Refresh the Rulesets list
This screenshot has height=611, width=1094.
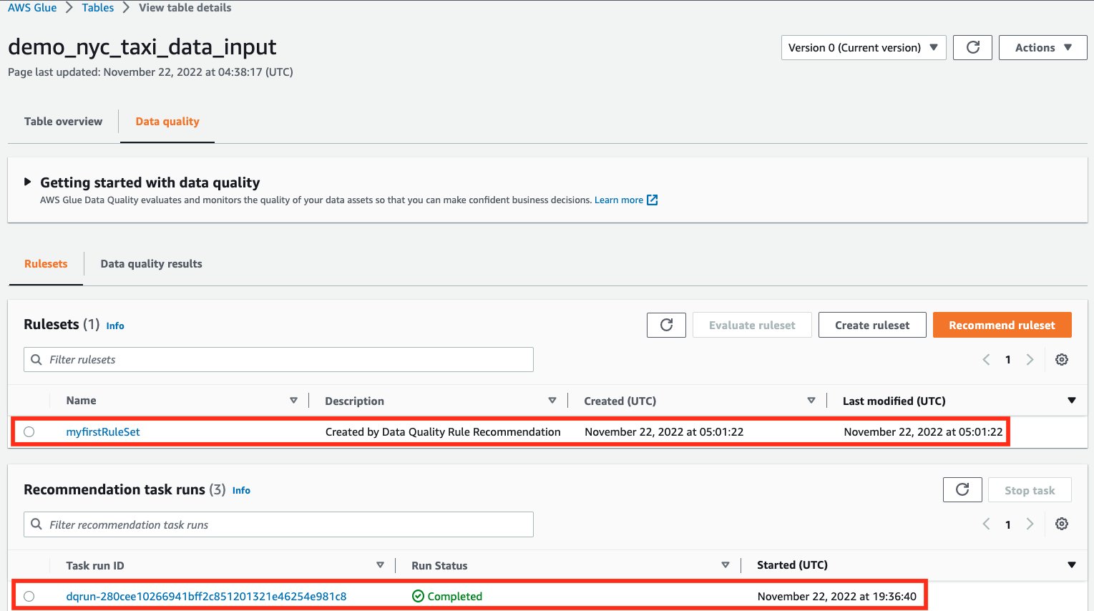tap(666, 325)
